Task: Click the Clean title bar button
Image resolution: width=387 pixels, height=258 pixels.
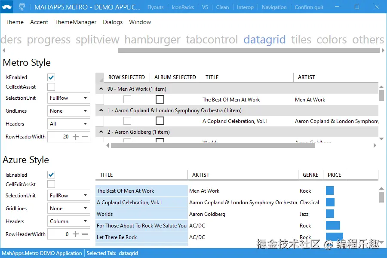Action: 222,7
